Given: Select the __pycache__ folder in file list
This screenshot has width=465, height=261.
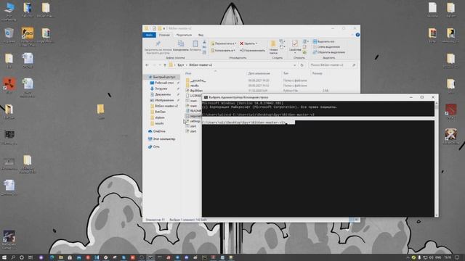Looking at the screenshot, I should coord(196,80).
